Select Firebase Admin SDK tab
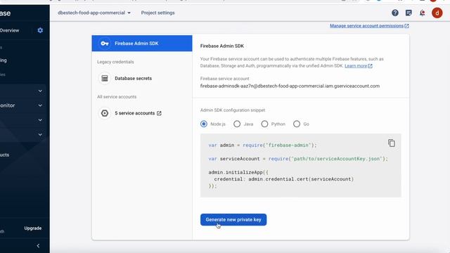450x253 pixels. pos(142,44)
